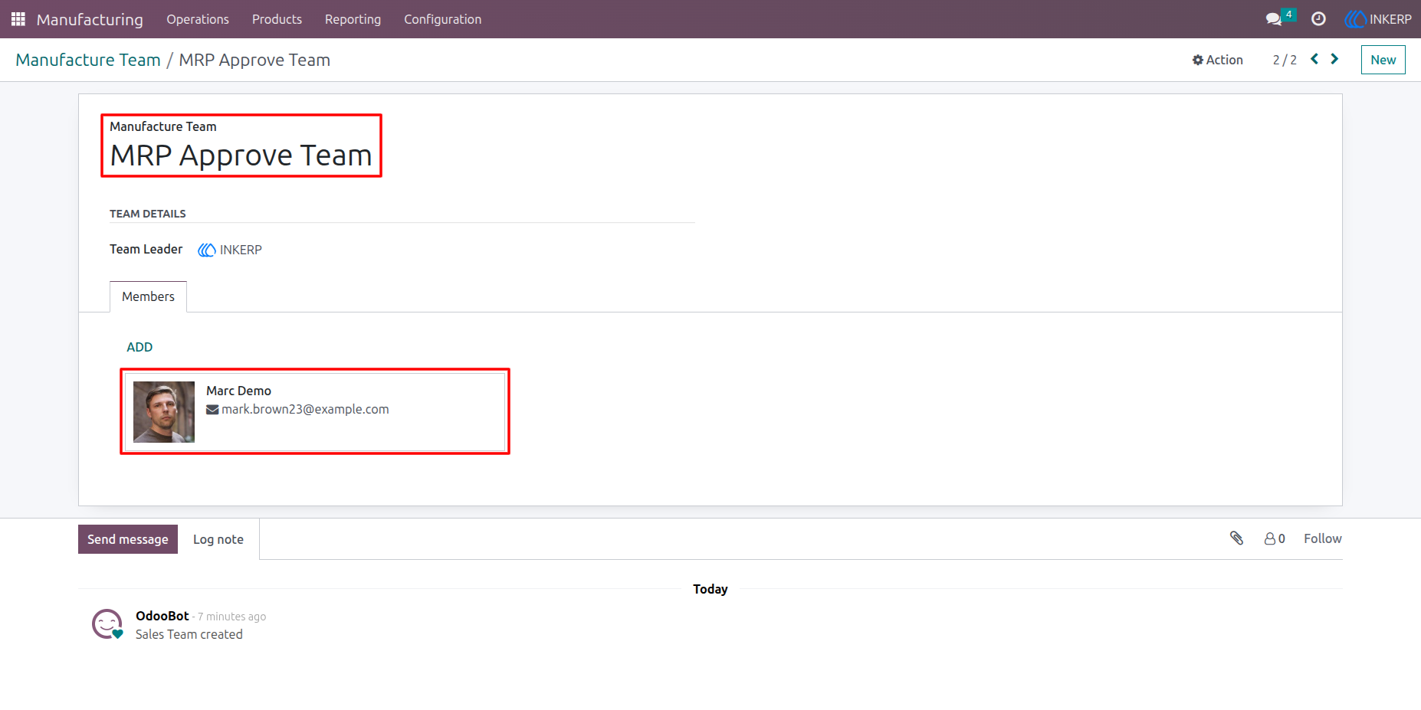Viewport: 1421px width, 710px height.
Task: Go to next record arrow
Action: point(1334,59)
